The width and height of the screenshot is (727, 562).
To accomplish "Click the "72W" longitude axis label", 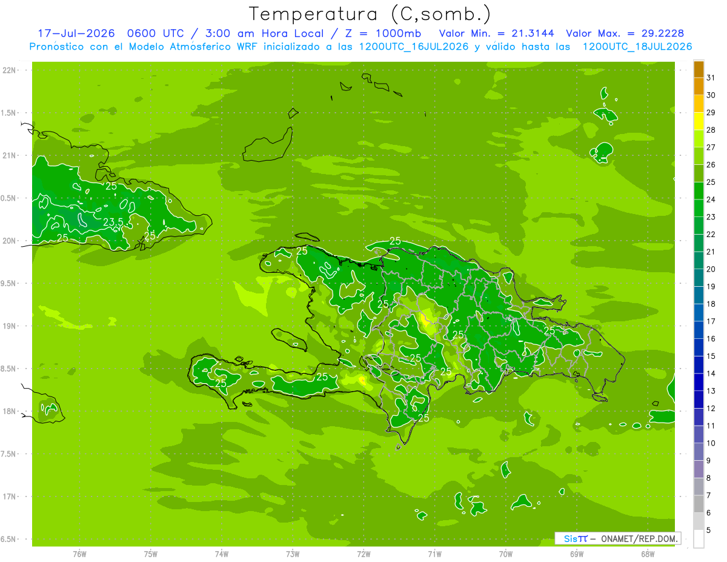I will [363, 554].
